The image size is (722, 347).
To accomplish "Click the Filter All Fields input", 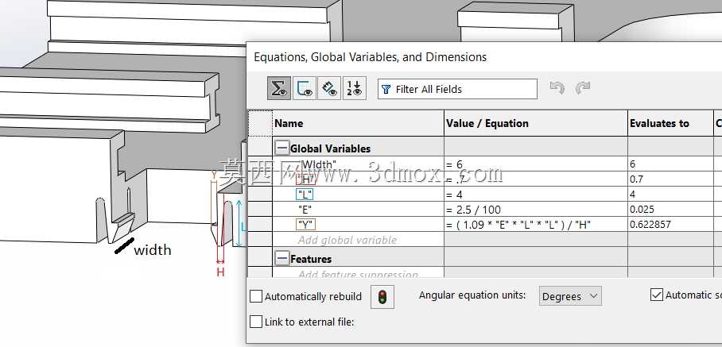I will pos(457,89).
